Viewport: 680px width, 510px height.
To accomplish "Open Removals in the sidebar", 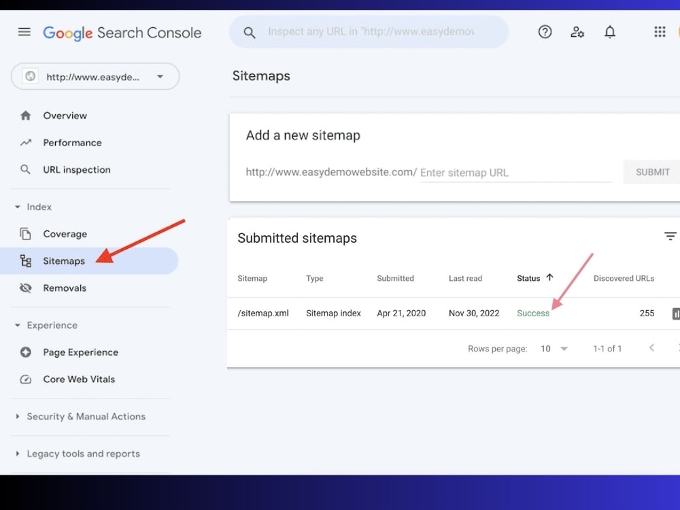I will point(65,288).
